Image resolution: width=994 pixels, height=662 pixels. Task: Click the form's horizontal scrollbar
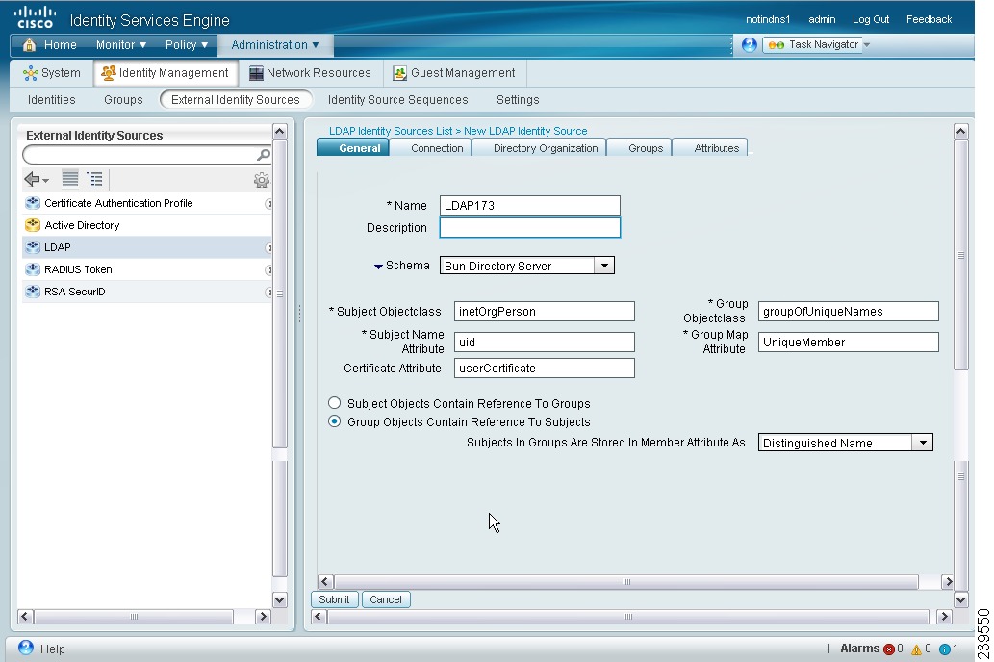click(x=626, y=582)
